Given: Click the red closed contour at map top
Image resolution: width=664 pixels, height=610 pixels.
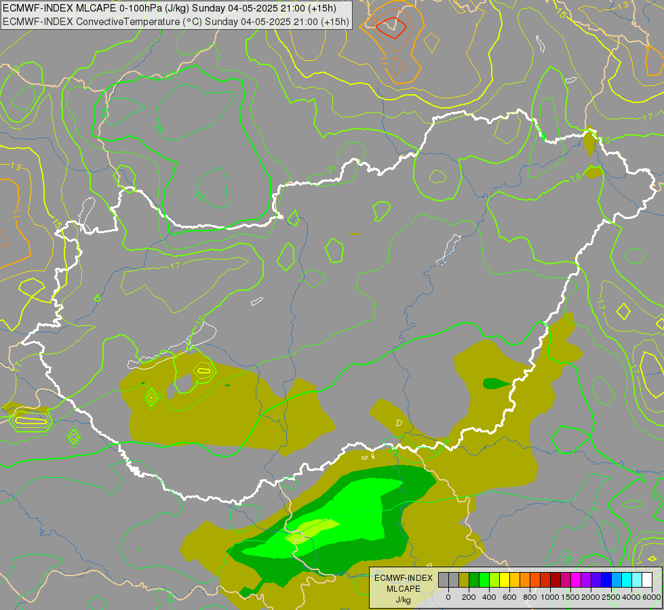Looking at the screenshot, I should coord(391,28).
